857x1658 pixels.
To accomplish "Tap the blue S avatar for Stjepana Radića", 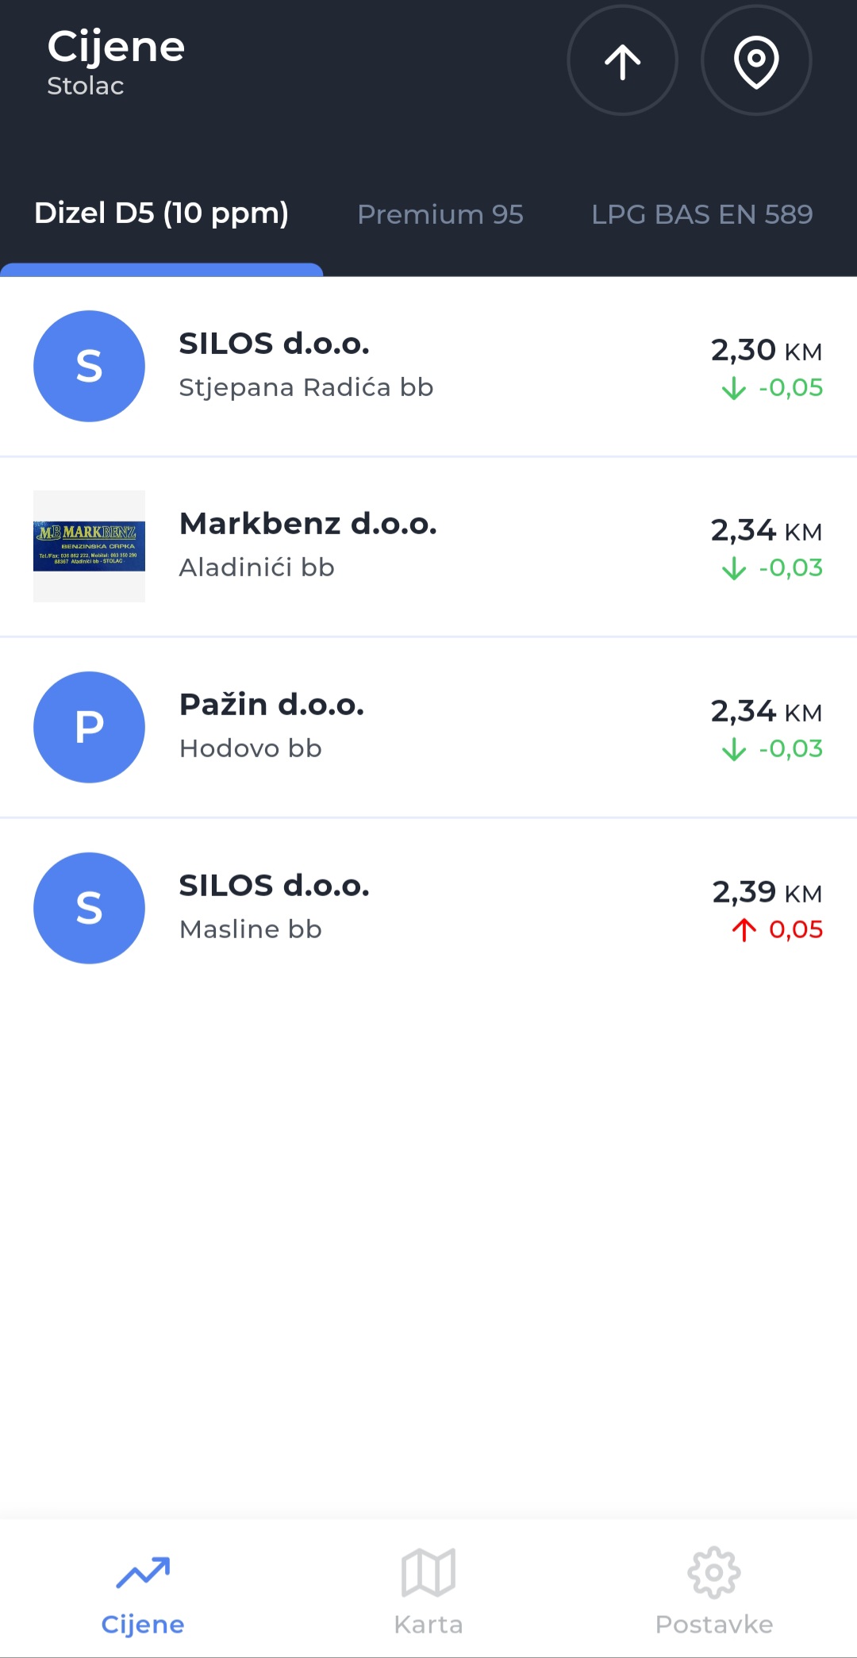I will tap(89, 366).
